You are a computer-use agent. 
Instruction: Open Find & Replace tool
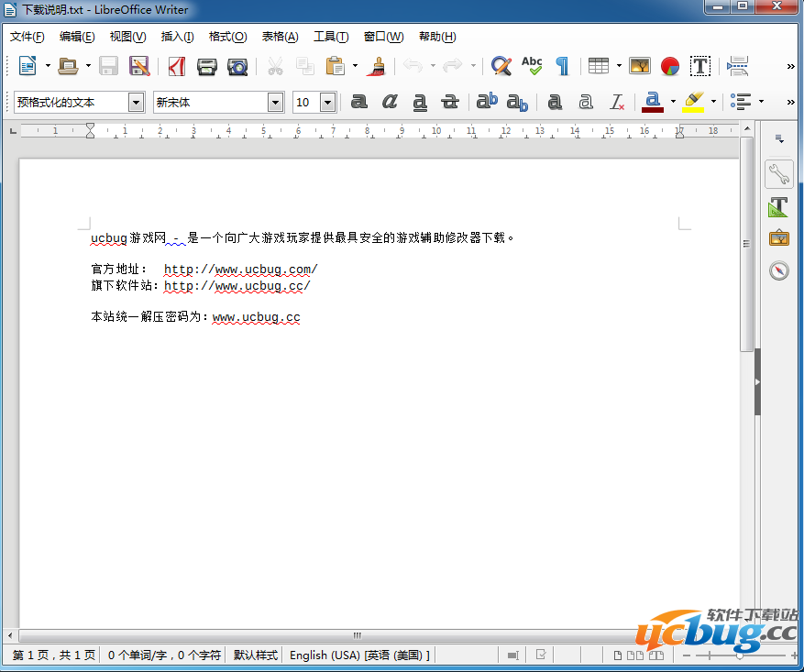tap(501, 66)
